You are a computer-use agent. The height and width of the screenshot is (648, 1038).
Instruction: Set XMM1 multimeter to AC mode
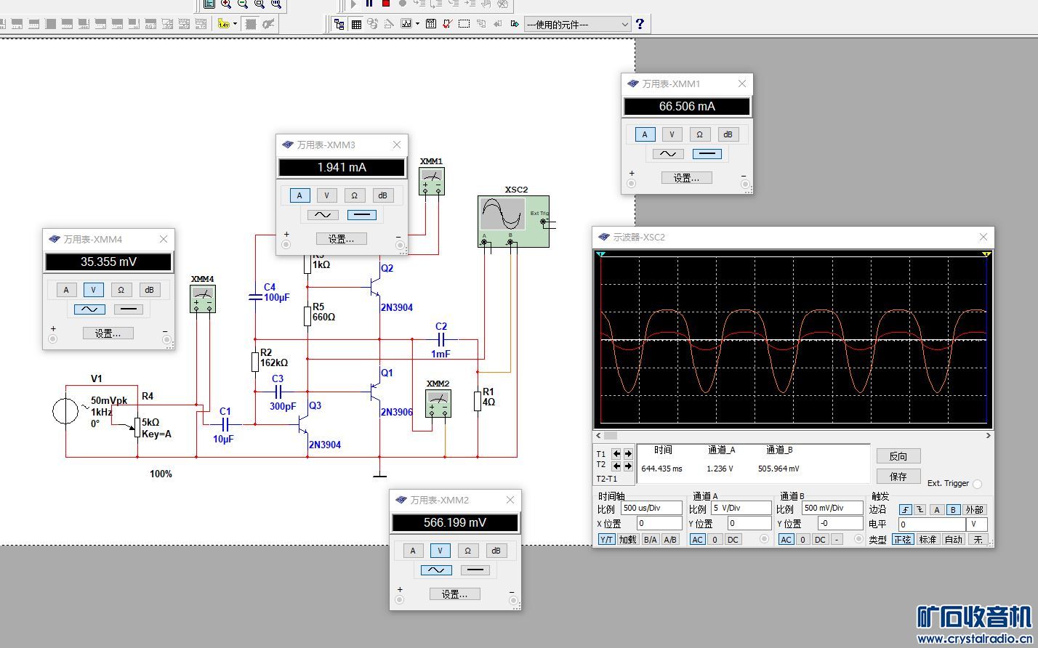tap(667, 154)
